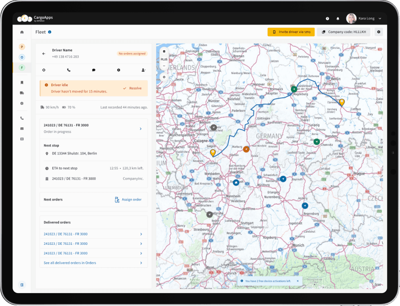Expand the order in progress chevron
The width and height of the screenshot is (400, 306).
(x=141, y=129)
